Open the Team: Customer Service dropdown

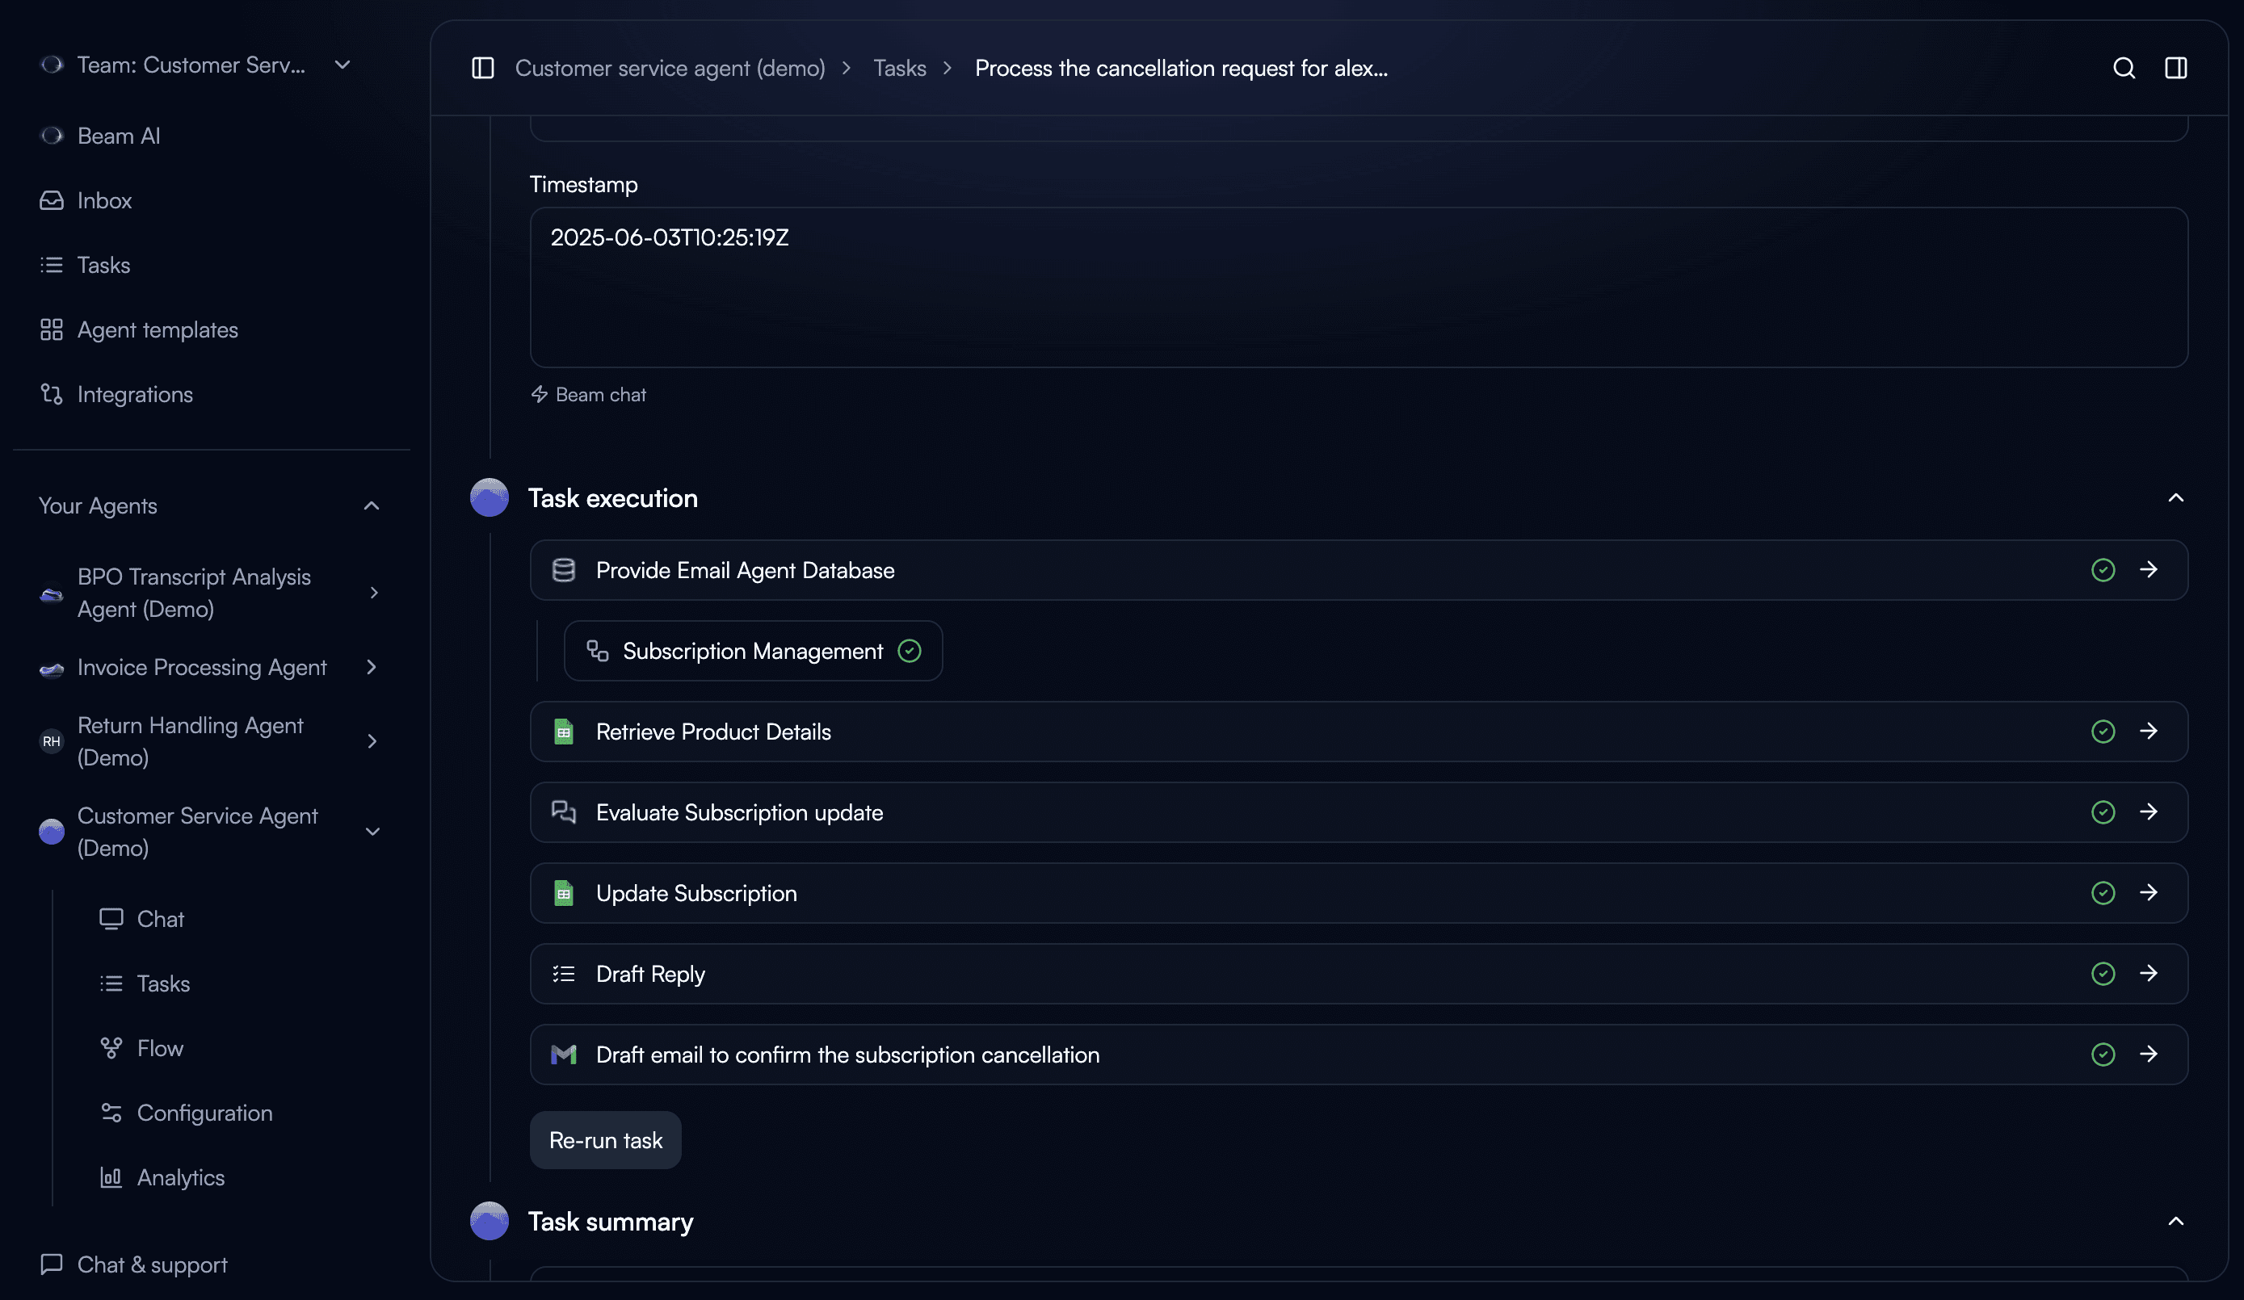342,65
